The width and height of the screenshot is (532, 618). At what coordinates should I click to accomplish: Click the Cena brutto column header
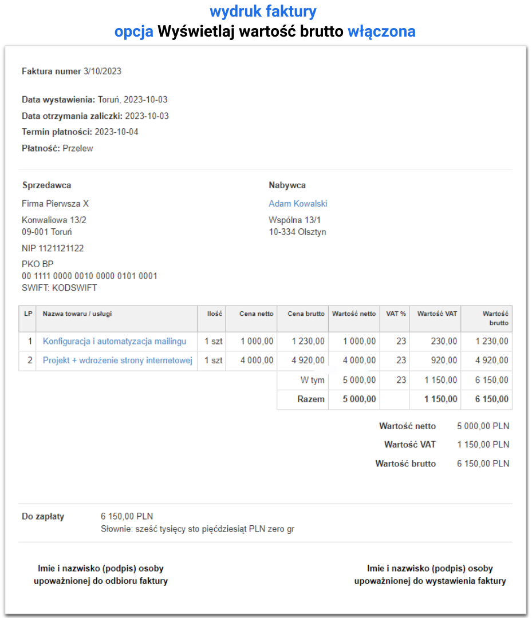[x=306, y=314]
